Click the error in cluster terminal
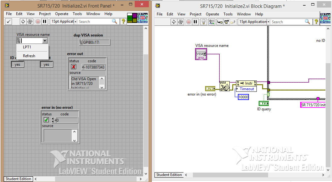The image size is (332, 182). tap(210, 89)
